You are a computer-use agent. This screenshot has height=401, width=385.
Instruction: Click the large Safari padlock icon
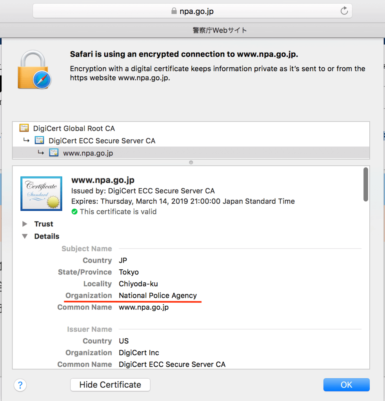click(34, 70)
